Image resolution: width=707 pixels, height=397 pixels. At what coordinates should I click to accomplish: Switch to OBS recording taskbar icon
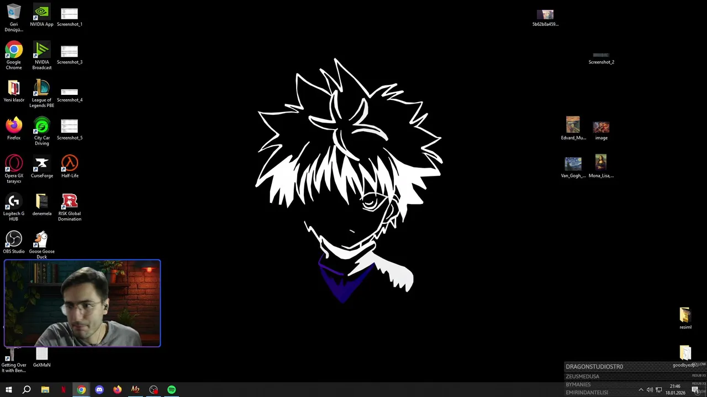tap(154, 390)
